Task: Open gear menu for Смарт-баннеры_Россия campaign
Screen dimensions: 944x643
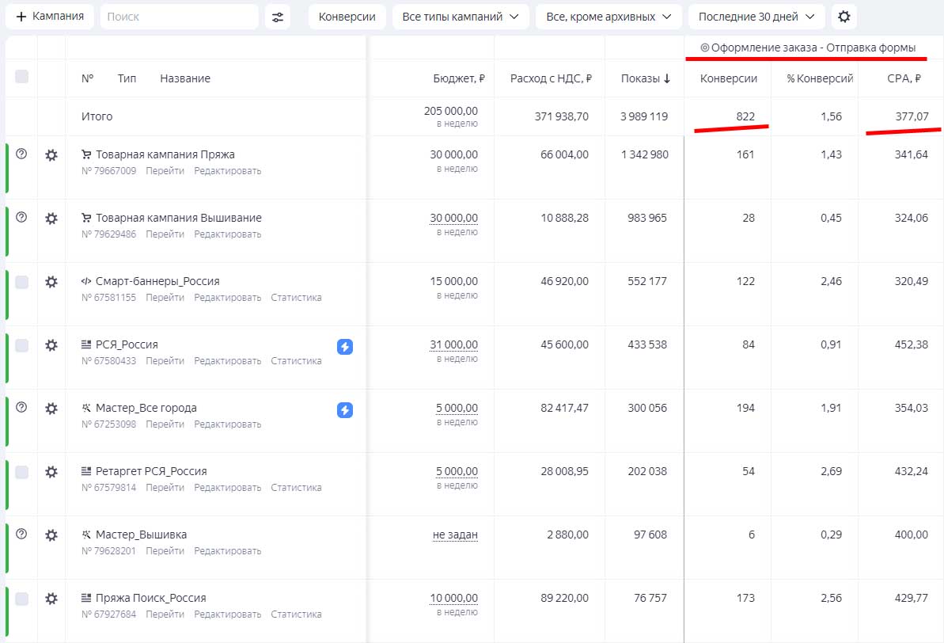Action: point(51,282)
